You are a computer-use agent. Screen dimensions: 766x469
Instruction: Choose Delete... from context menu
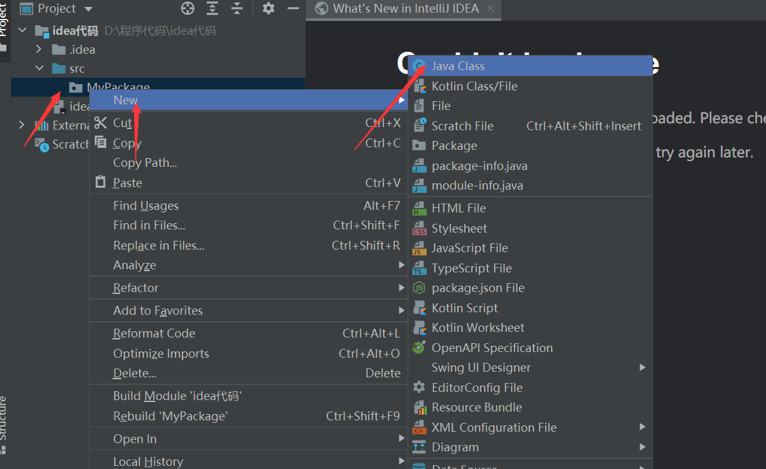click(x=248, y=373)
